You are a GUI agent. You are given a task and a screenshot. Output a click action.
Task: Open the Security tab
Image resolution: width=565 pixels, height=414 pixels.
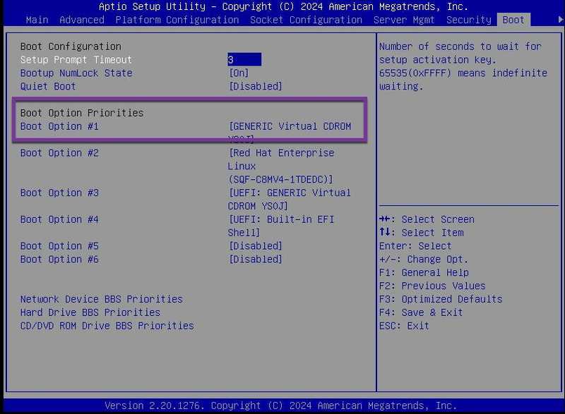point(468,20)
